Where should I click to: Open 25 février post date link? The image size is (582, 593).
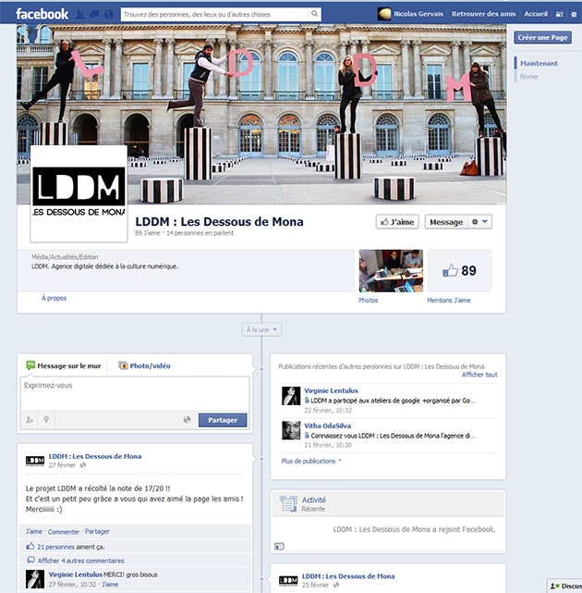click(315, 585)
